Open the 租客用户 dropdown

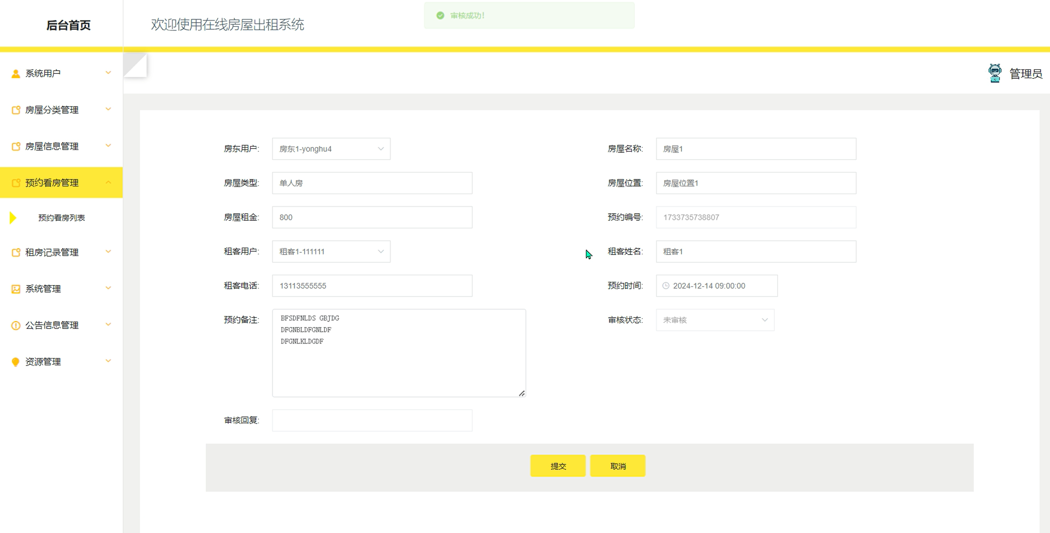(x=331, y=252)
